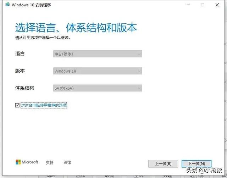Click the Microsoft logo
Screen dimensions: 227x178
[27, 162]
